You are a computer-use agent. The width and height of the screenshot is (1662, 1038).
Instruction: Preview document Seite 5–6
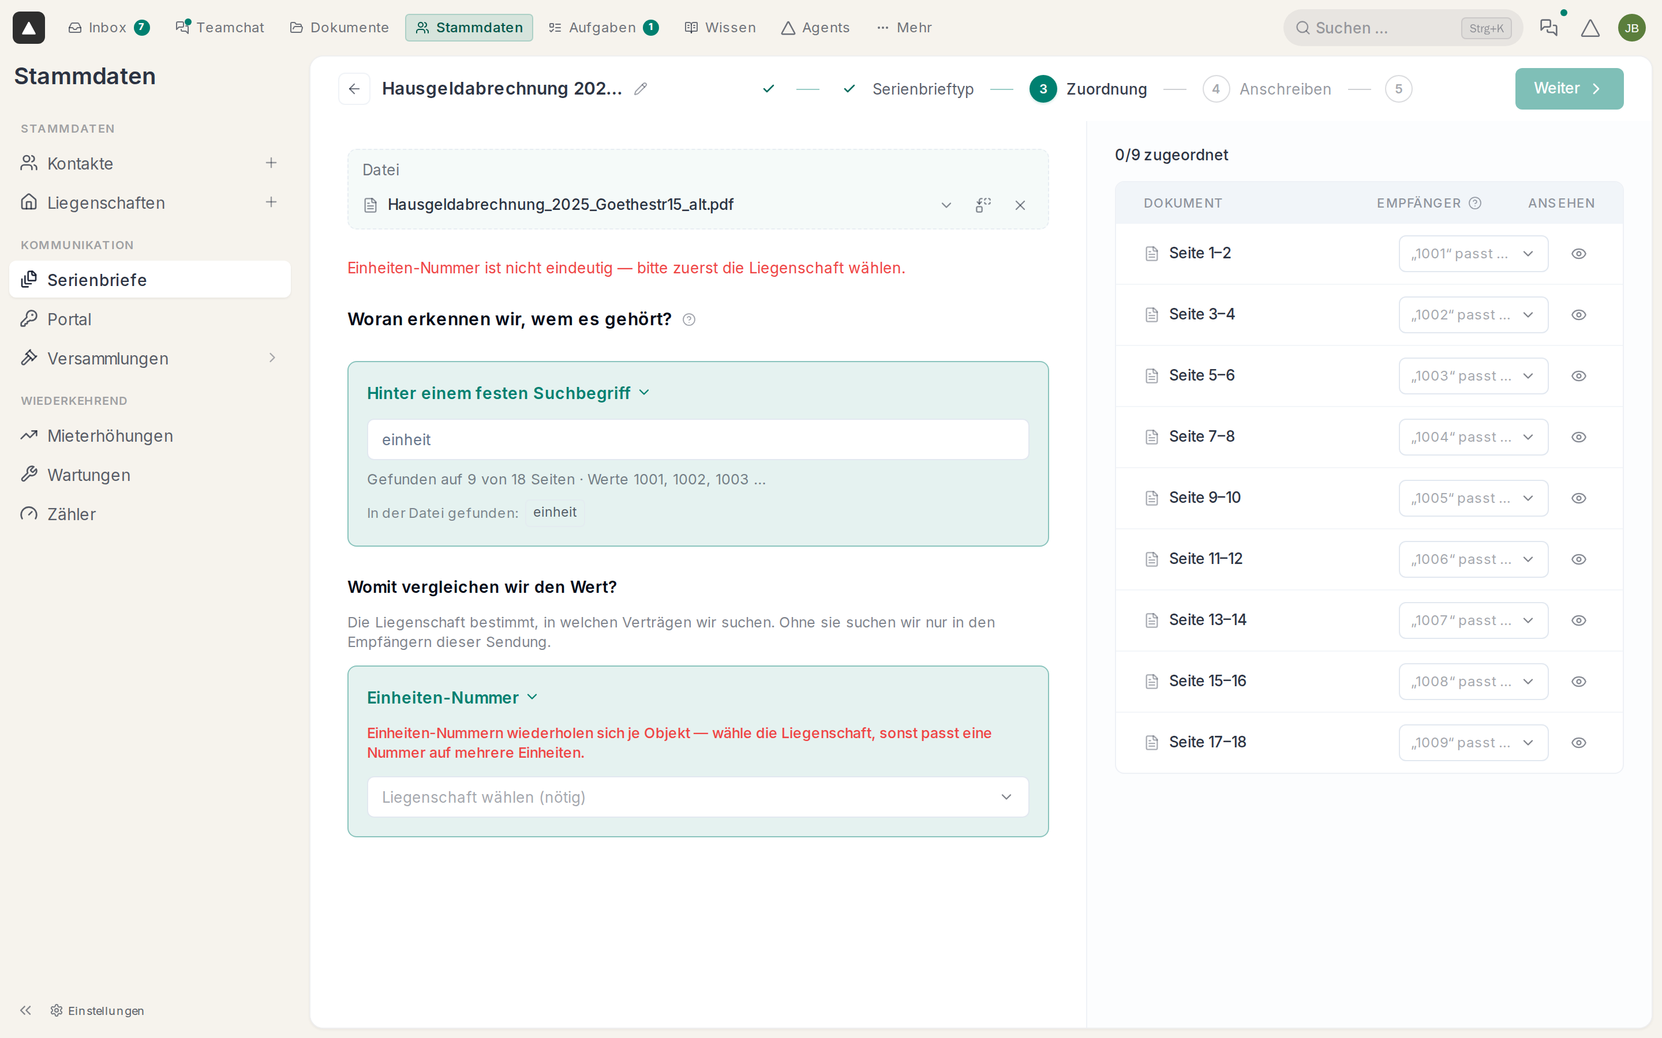(1579, 376)
